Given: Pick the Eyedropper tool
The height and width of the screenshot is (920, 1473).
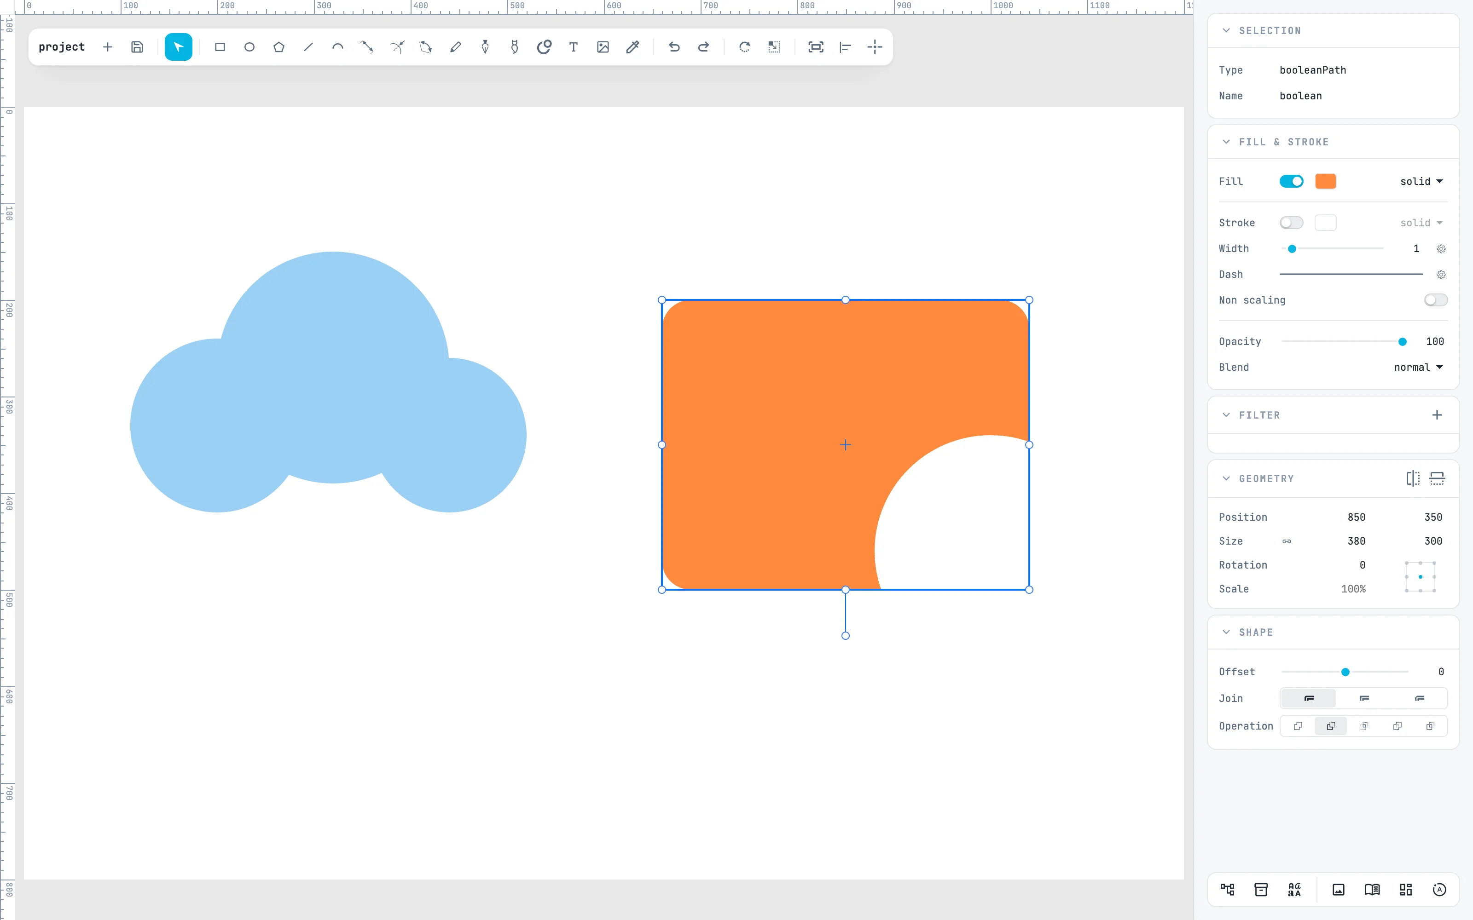Looking at the screenshot, I should click(x=632, y=47).
